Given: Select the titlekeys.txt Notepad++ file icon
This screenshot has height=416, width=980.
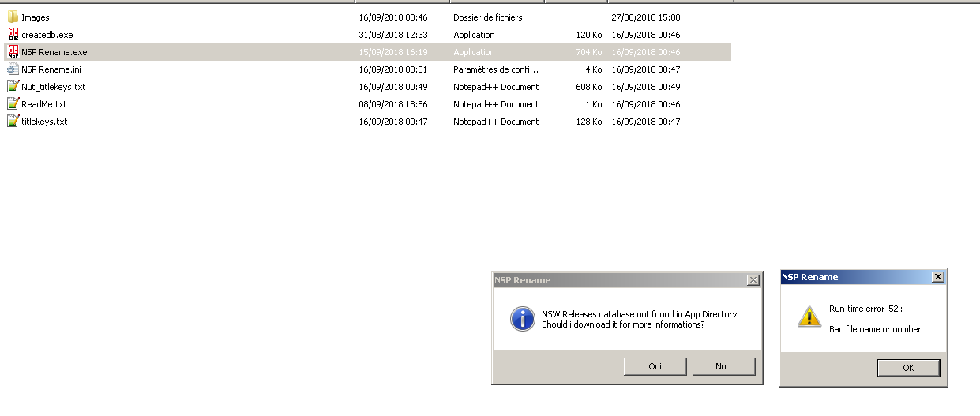Looking at the screenshot, I should (x=13, y=122).
